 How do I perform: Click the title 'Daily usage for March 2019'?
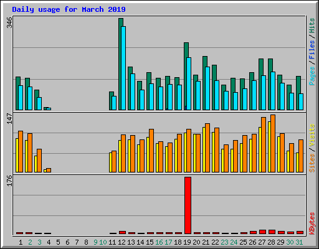(69, 9)
